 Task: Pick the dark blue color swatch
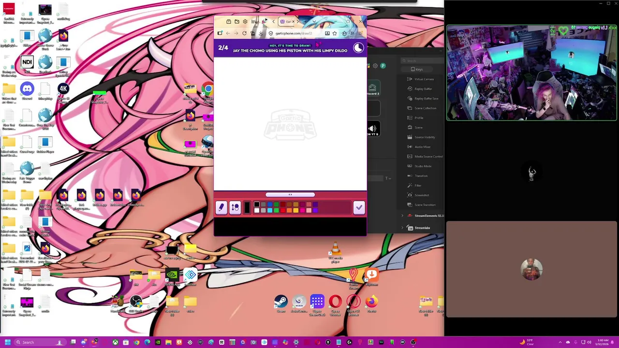tap(270, 204)
